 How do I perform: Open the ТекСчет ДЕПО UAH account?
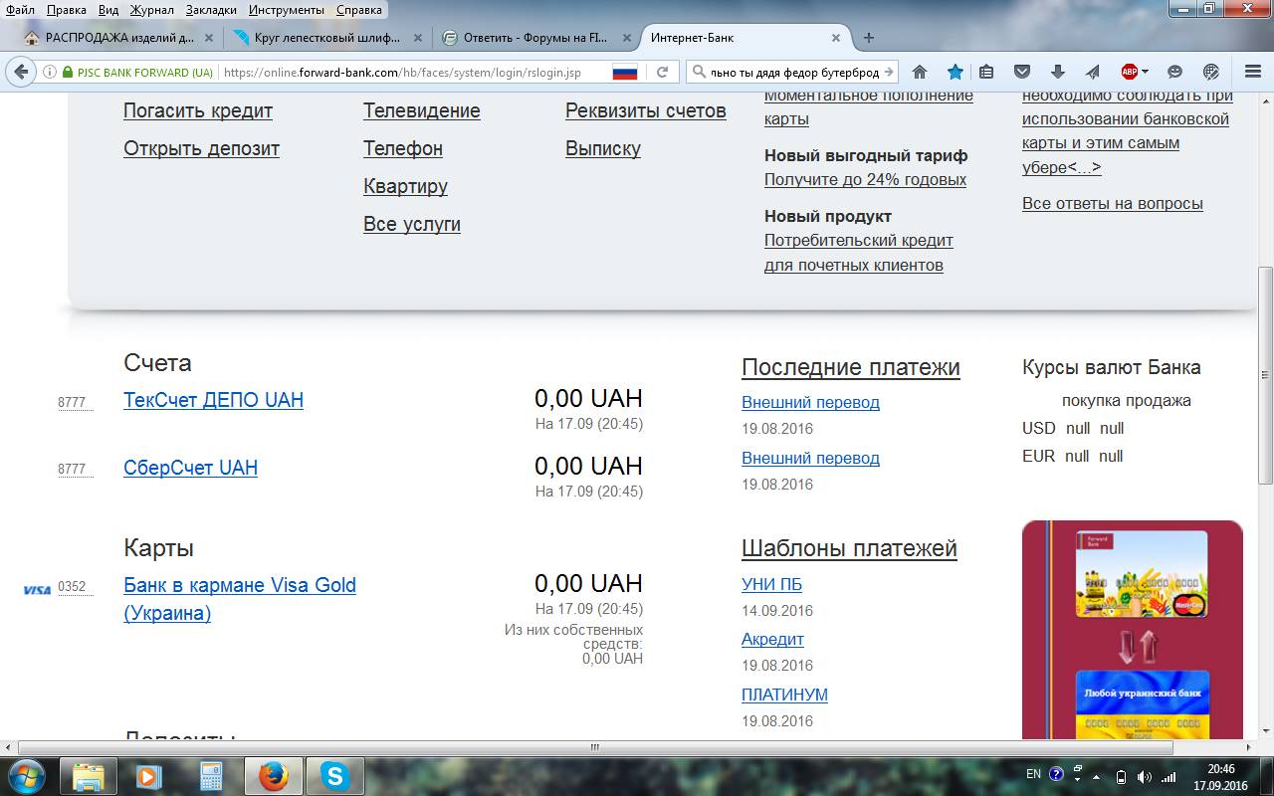click(x=213, y=400)
